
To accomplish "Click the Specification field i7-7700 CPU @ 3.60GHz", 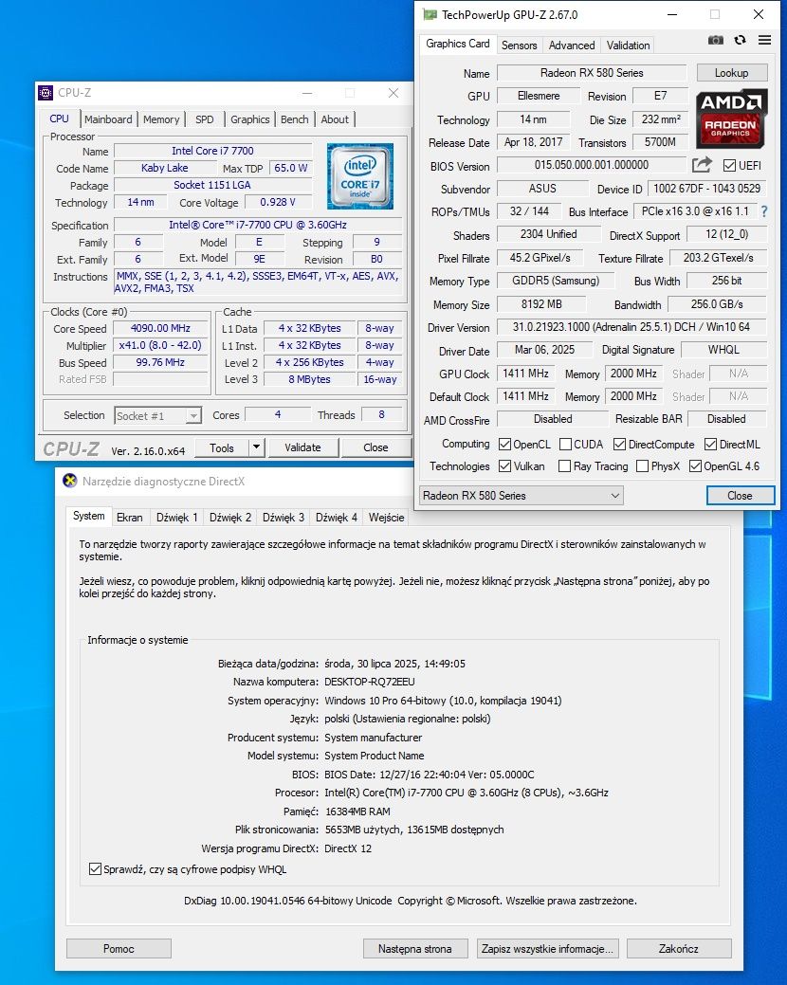I will tap(258, 225).
